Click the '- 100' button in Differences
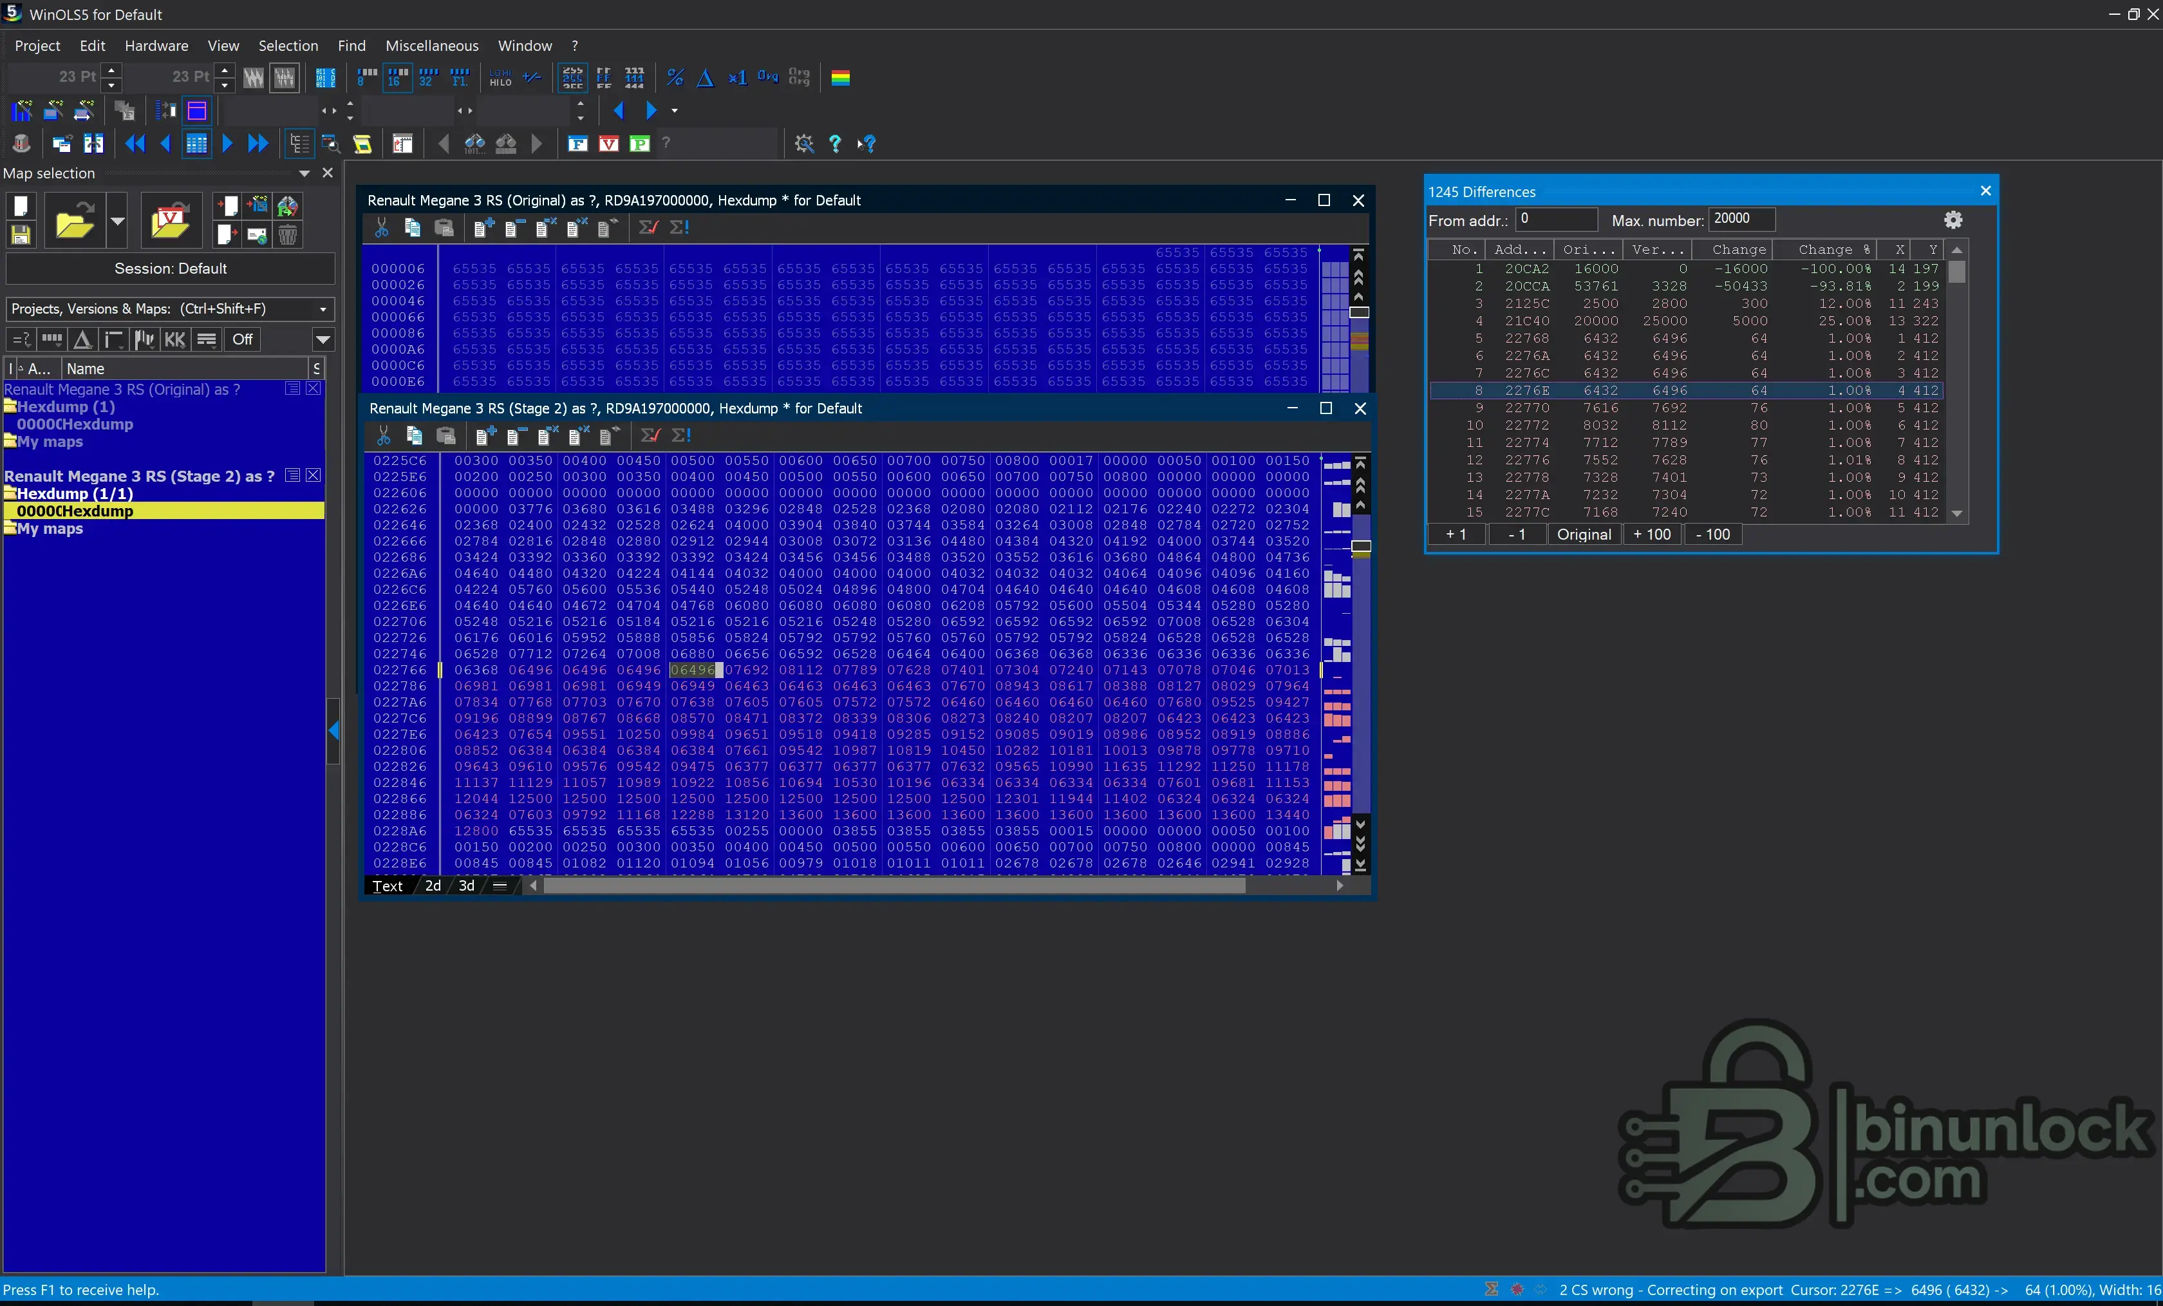Screen dimensions: 2163x1306 pyautogui.click(x=1712, y=534)
